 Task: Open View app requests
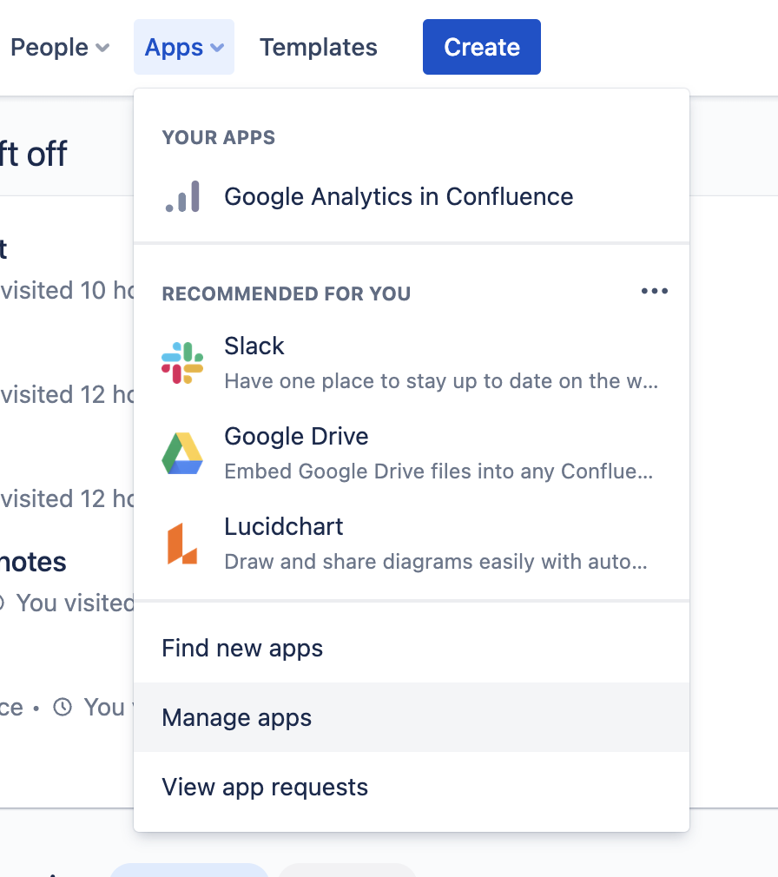[x=265, y=788]
